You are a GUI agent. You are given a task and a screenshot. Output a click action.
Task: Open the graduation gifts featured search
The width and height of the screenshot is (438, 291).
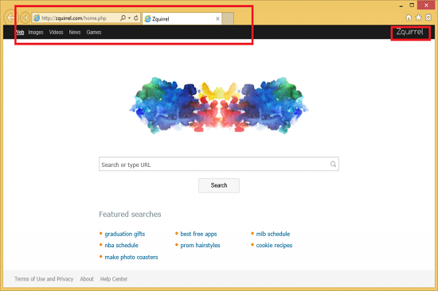[124, 234]
